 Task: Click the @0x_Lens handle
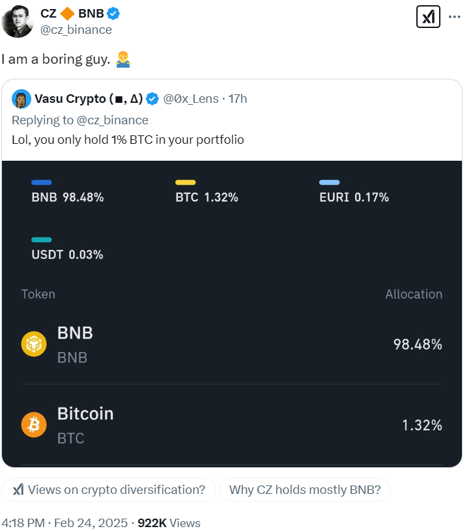pos(191,99)
